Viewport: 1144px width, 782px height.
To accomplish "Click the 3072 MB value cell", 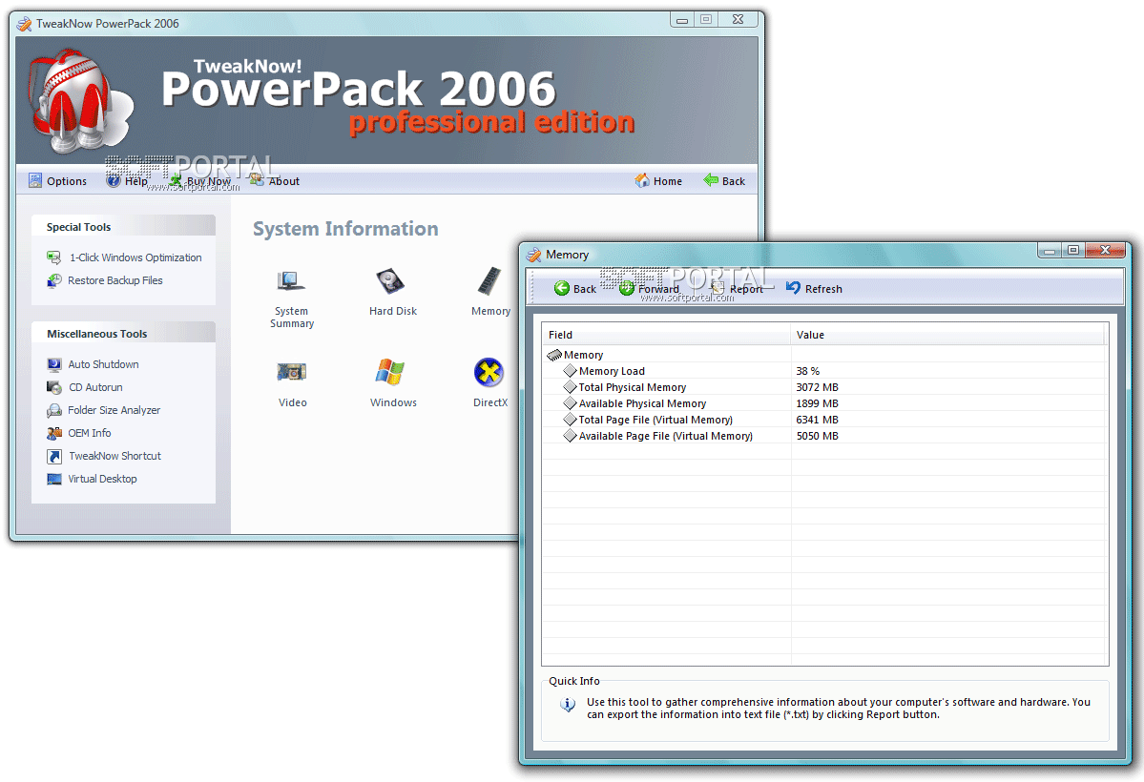I will pyautogui.click(x=817, y=387).
